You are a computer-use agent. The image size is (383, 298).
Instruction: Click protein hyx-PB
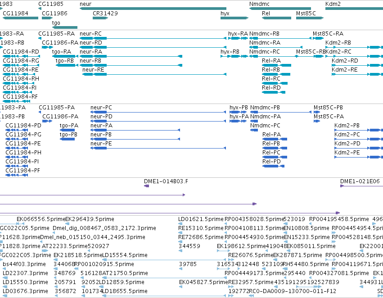tap(238, 112)
